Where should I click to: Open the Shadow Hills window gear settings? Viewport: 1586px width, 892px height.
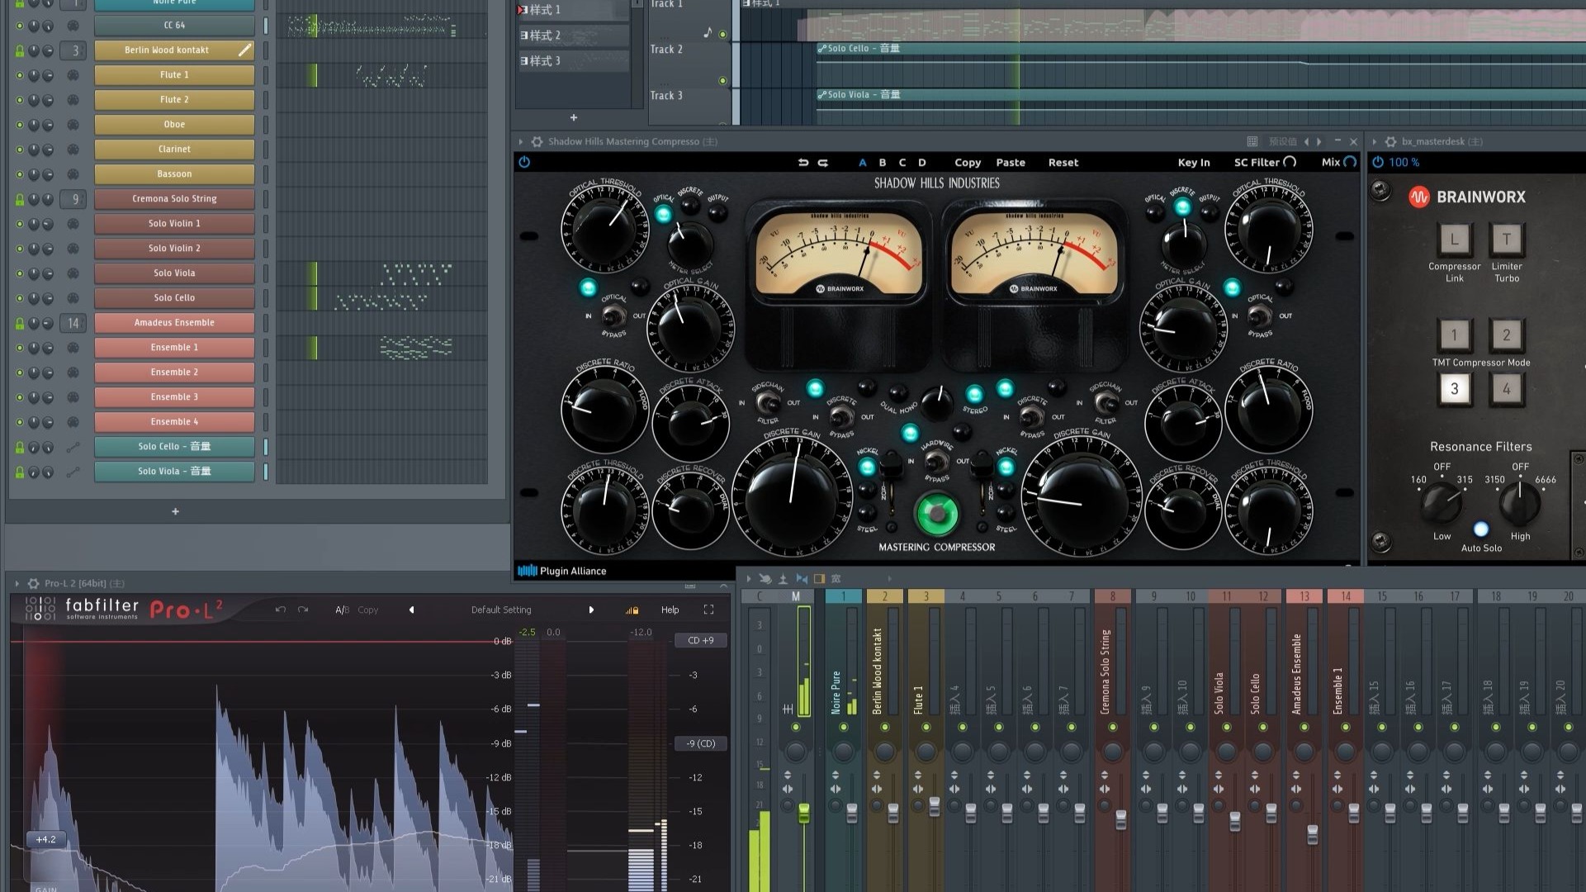pos(537,142)
